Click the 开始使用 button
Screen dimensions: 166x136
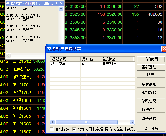pos(151,59)
